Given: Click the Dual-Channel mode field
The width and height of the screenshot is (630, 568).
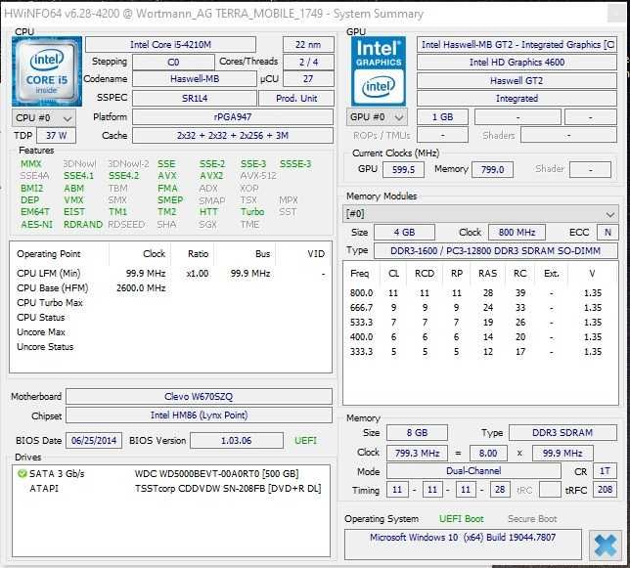Looking at the screenshot, I should coord(473,471).
